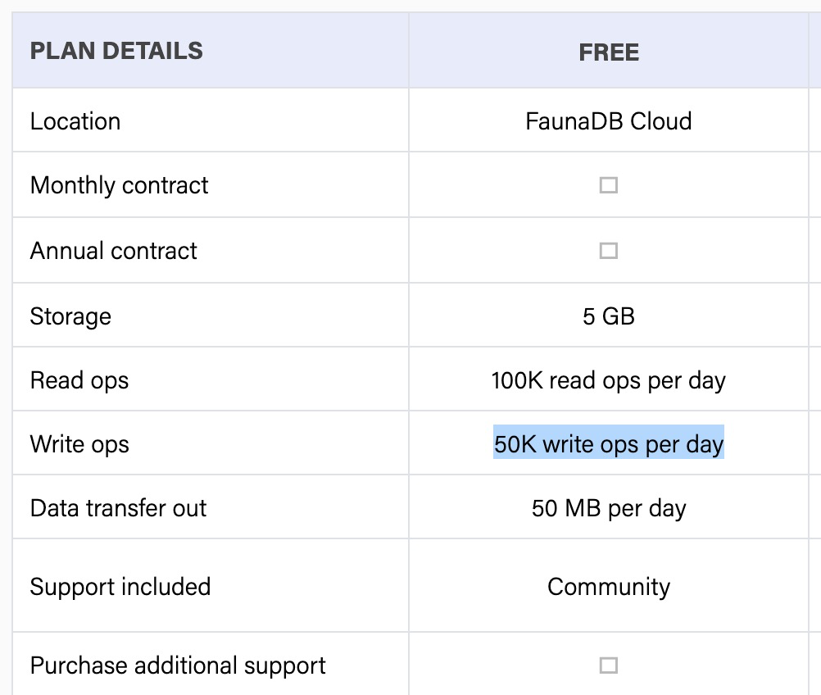Click the Storage row label
The height and width of the screenshot is (695, 821).
coord(70,316)
